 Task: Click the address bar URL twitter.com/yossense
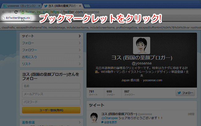tap(75, 12)
